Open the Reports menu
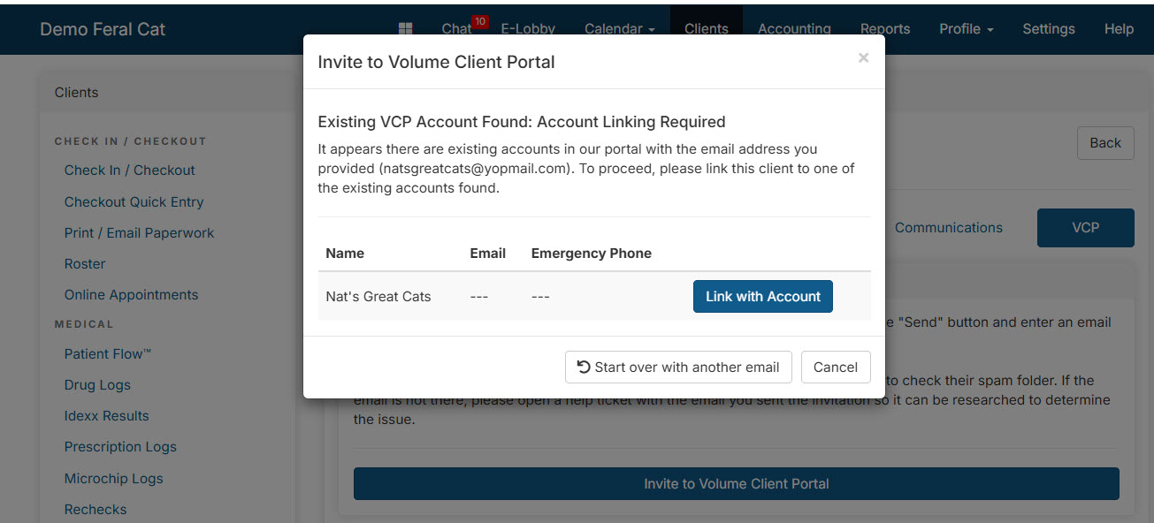 [885, 29]
